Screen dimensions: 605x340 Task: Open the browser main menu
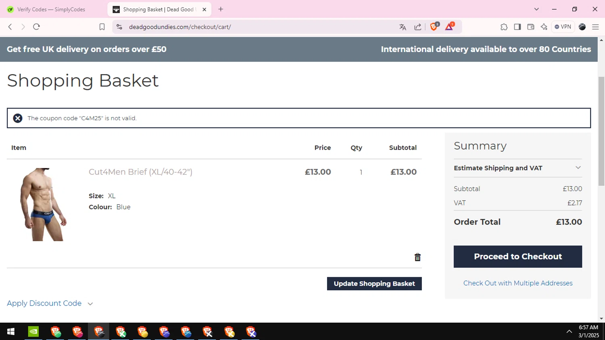[595, 27]
